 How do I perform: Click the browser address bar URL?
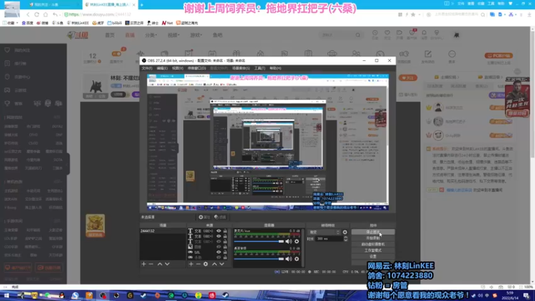pyautogui.click(x=100, y=14)
